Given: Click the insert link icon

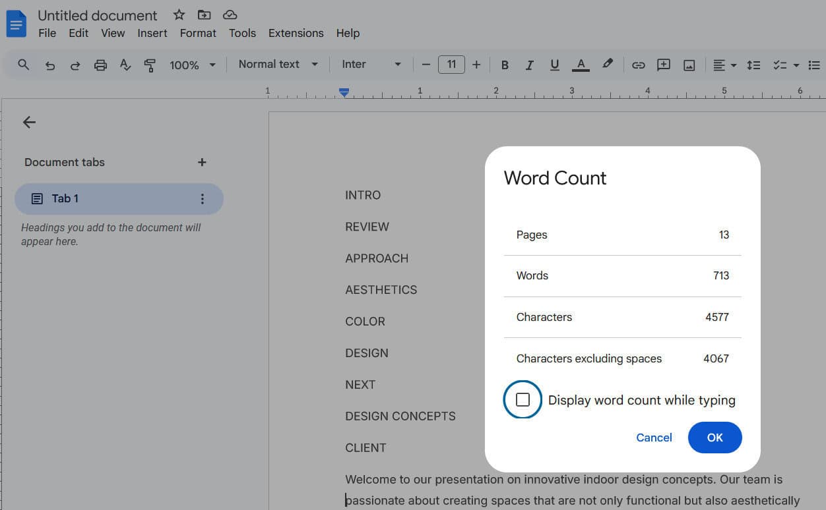Looking at the screenshot, I should coord(638,65).
